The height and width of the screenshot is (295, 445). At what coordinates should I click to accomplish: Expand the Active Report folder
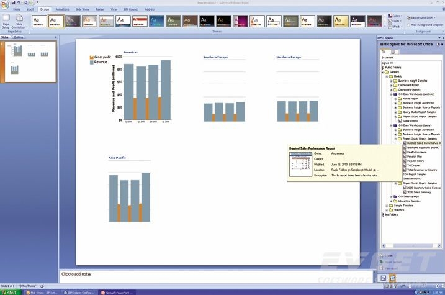[x=395, y=99]
